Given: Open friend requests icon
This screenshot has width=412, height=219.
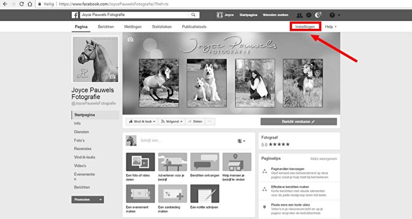Looking at the screenshot, I should coord(299,15).
